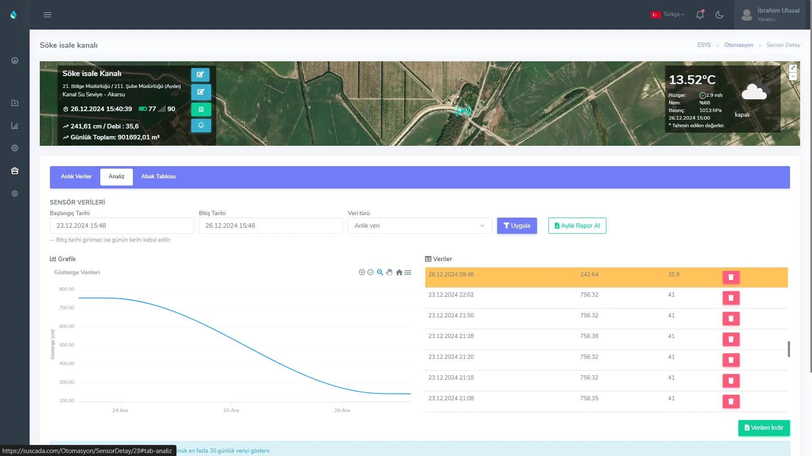Expand the Türkçe language dropdown

tap(668, 14)
